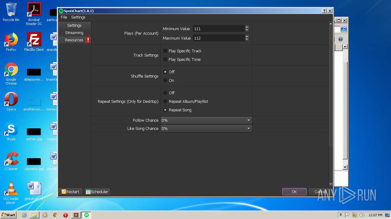Click the volume speaker tray icon

tap(362, 215)
